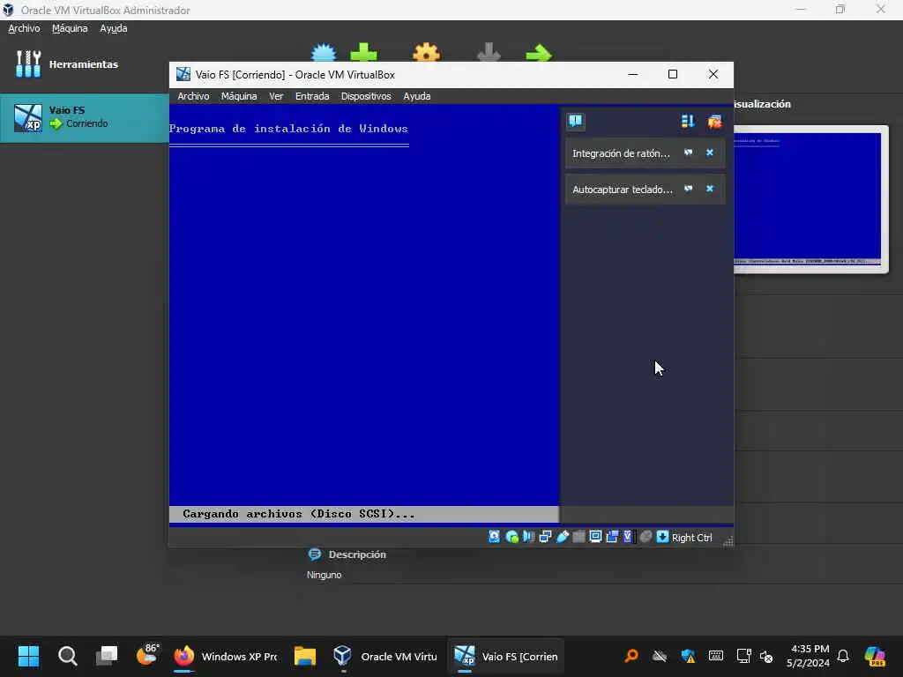Click the optical disc indicator in VM status bar
903x677 pixels.
tap(511, 537)
